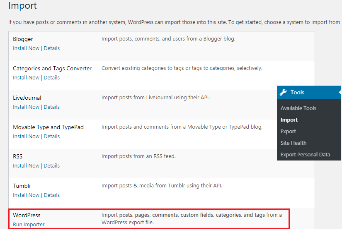Install the Blogger importer now
The image size is (342, 230).
(x=26, y=48)
